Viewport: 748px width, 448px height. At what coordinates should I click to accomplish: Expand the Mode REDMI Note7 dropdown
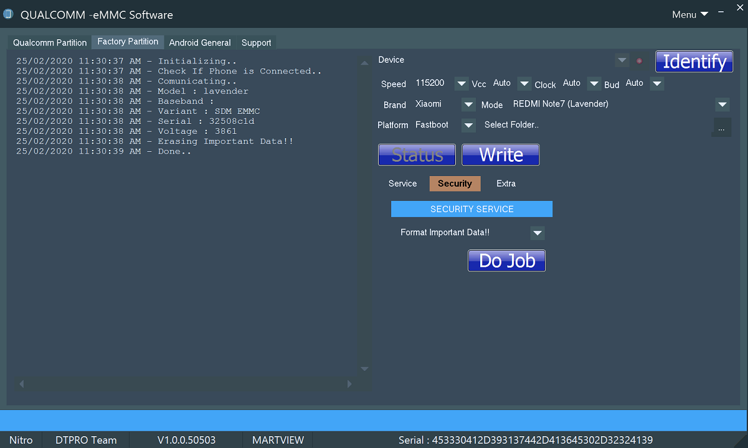coord(722,105)
